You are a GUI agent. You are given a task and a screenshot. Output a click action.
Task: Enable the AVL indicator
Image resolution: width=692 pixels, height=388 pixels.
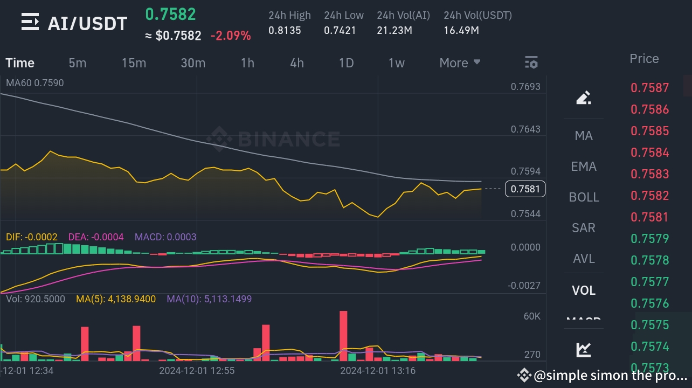pos(584,259)
